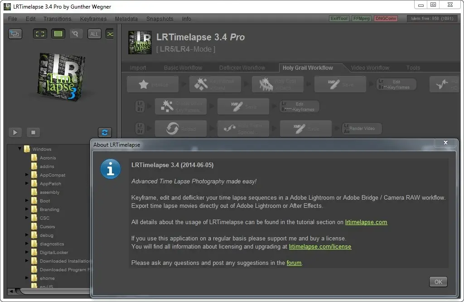Expand the AppCompat folder

coord(27,174)
